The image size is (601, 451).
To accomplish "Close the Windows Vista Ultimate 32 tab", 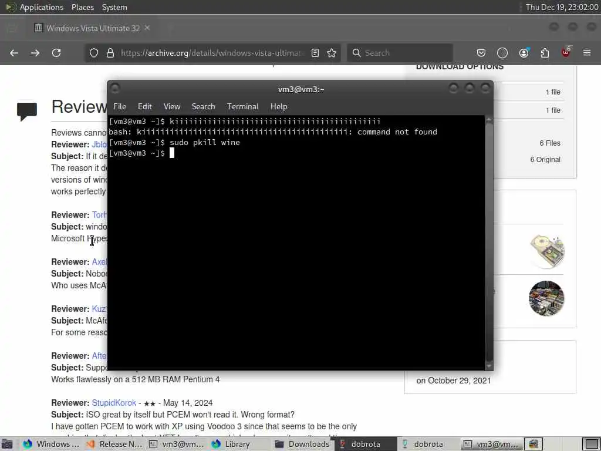I will (x=147, y=28).
